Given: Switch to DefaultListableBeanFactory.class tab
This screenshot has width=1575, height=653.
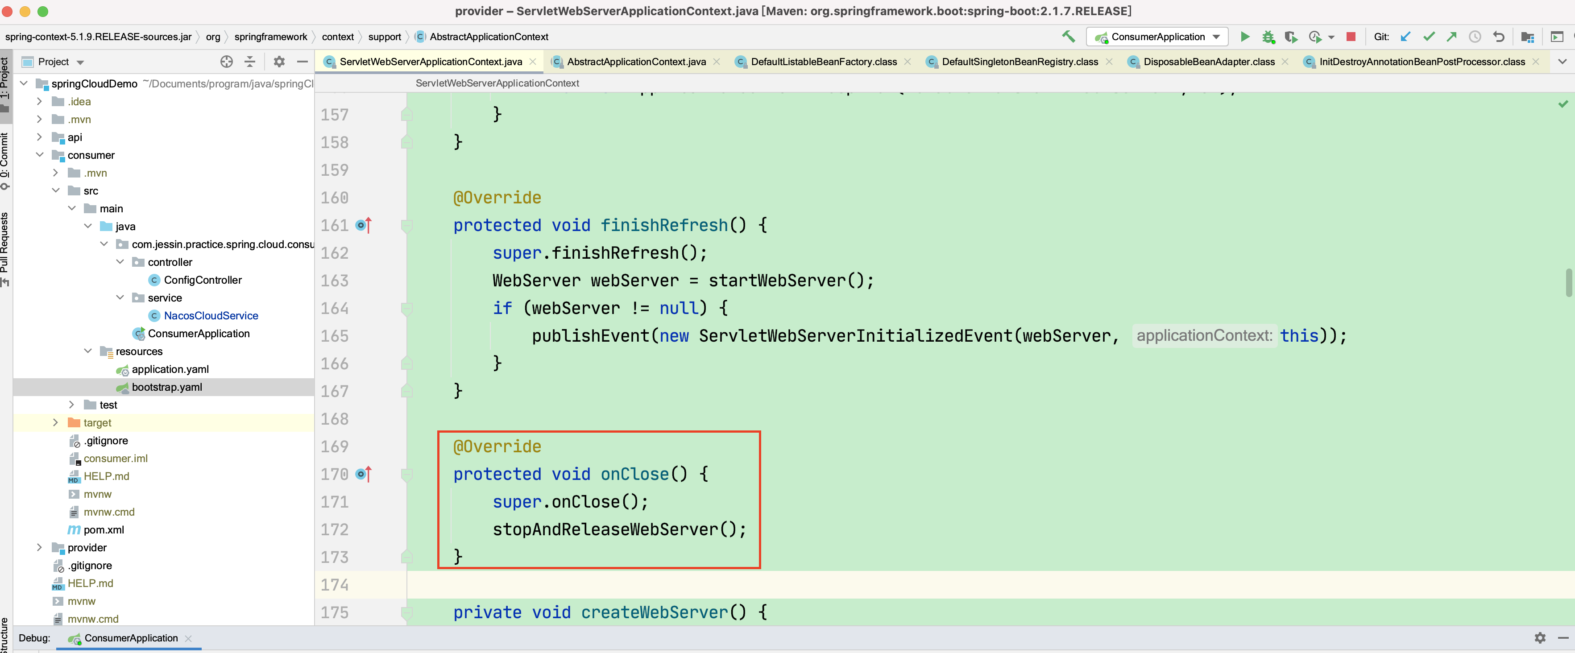Looking at the screenshot, I should point(823,62).
